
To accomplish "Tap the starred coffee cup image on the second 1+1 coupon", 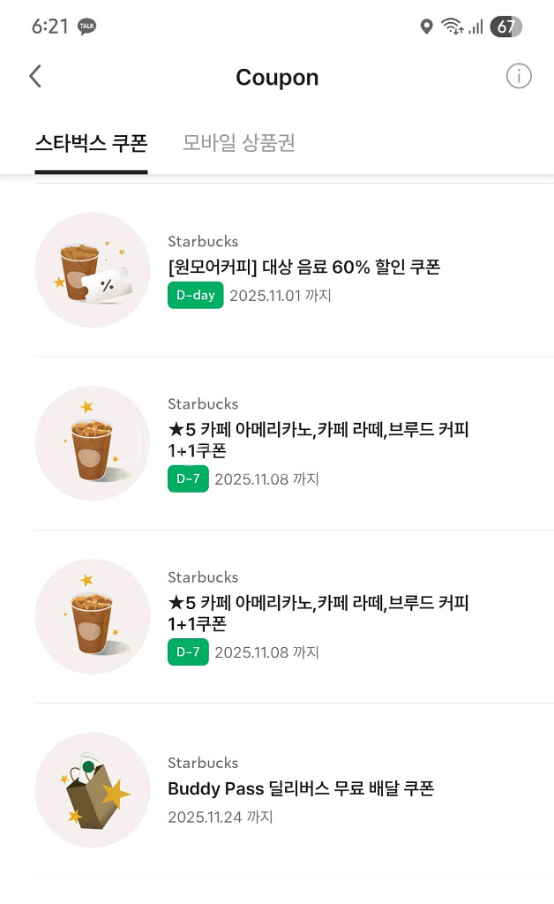I will coord(92,616).
